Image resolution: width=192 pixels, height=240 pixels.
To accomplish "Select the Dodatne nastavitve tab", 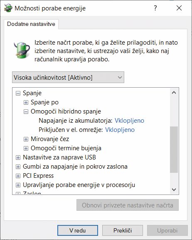I will pos(31,24).
